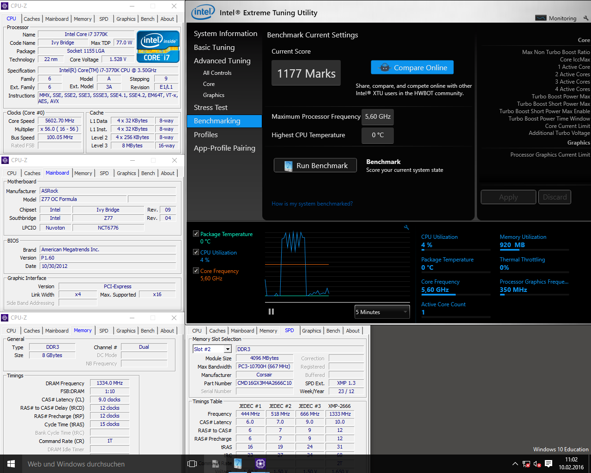The image size is (591, 473).
Task: Select Core sub-item under Advanced Tuning
Action: coord(209,84)
